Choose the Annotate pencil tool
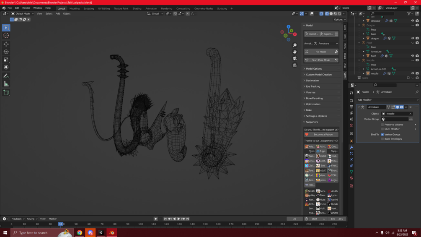 (6, 76)
